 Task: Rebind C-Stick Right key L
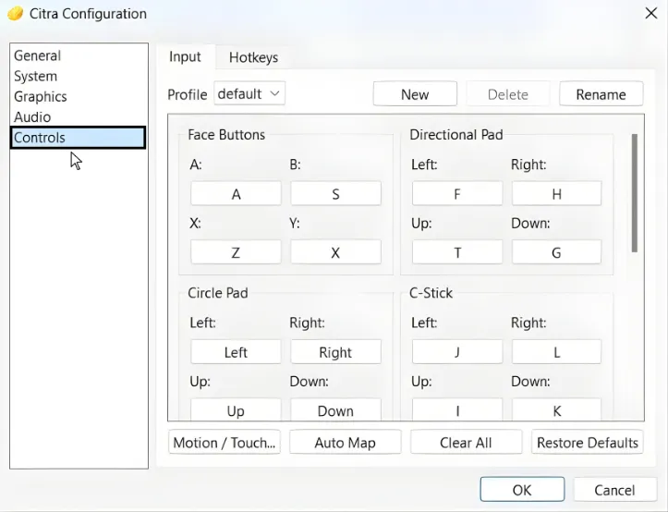[x=556, y=352]
